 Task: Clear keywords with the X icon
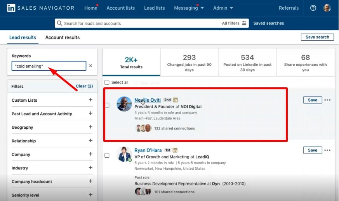click(90, 66)
